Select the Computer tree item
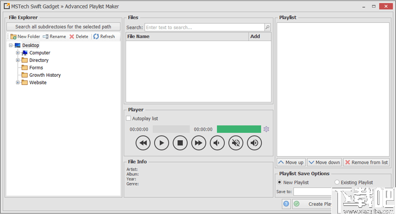This screenshot has width=396, height=214. tap(40, 52)
